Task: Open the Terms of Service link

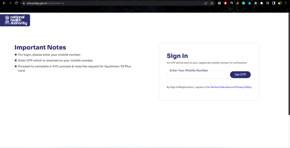Action: tap(220, 87)
